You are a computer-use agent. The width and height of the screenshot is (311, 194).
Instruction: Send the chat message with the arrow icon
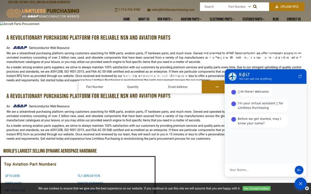point(299,170)
